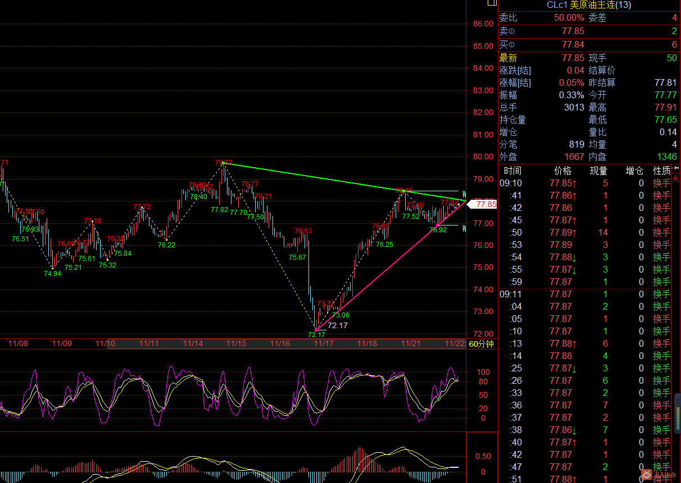Click the 时间 column header
This screenshot has width=681, height=483.
pos(512,171)
